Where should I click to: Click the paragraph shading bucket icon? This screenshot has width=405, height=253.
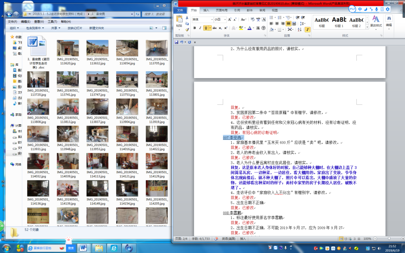271,30
